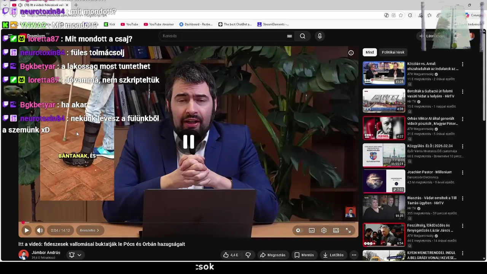Toggle the autoplay switch in player
This screenshot has height=274, width=487.
click(x=298, y=230)
